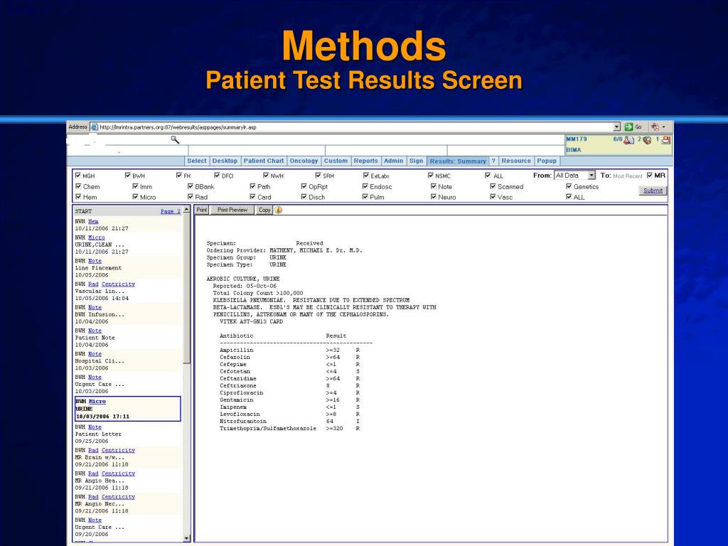The width and height of the screenshot is (728, 546).
Task: Toggle the Micro checkbox
Action: [x=135, y=197]
